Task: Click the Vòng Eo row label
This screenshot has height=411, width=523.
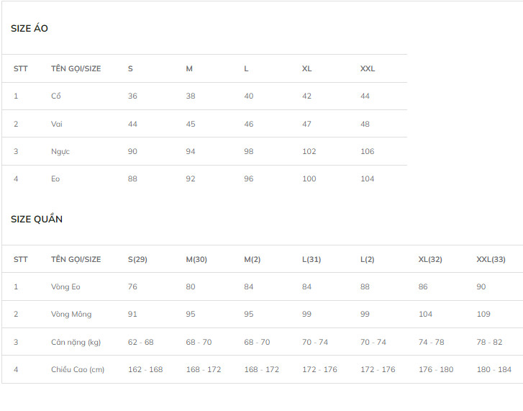Action: click(65, 286)
